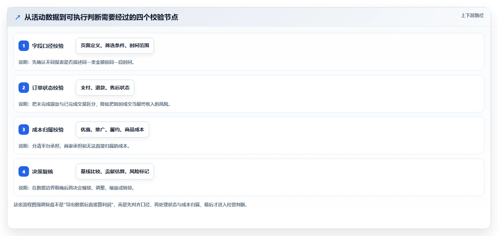Click the 决策复核 step title
The width and height of the screenshot is (498, 236).
click(x=43, y=171)
